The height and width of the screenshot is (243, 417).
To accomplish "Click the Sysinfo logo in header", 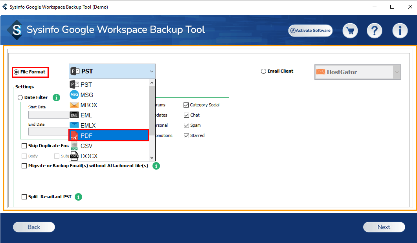I will point(17,30).
